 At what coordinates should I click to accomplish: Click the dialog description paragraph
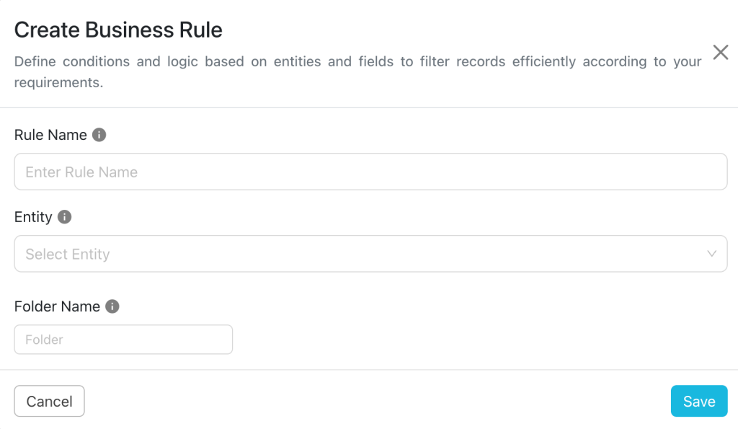(x=357, y=72)
